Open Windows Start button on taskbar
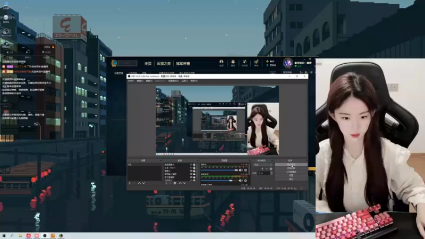The image size is (425, 239). tap(4, 236)
